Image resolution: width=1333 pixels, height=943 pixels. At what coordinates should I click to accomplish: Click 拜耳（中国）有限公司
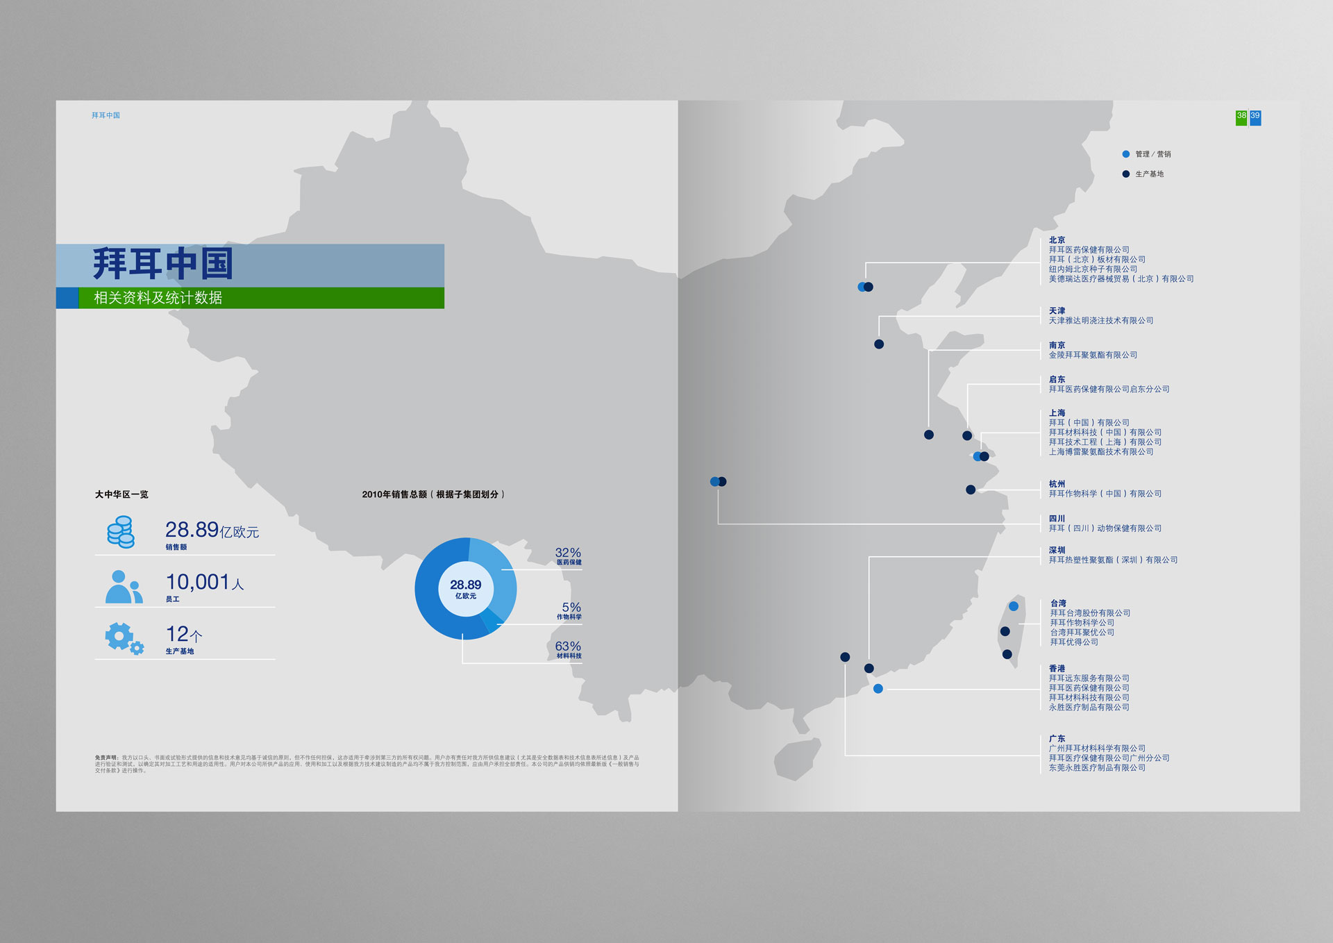pos(1089,423)
